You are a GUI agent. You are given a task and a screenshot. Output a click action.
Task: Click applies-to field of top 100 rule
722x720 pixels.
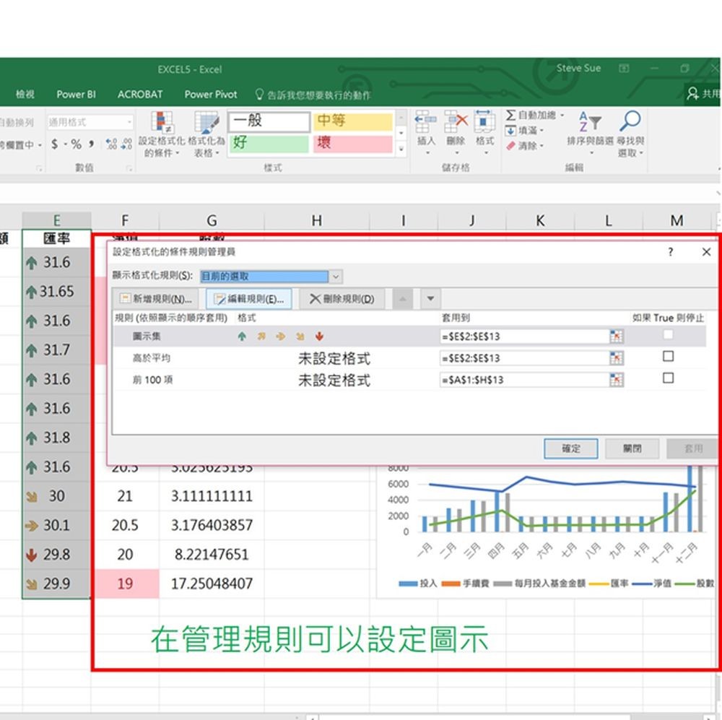click(524, 380)
